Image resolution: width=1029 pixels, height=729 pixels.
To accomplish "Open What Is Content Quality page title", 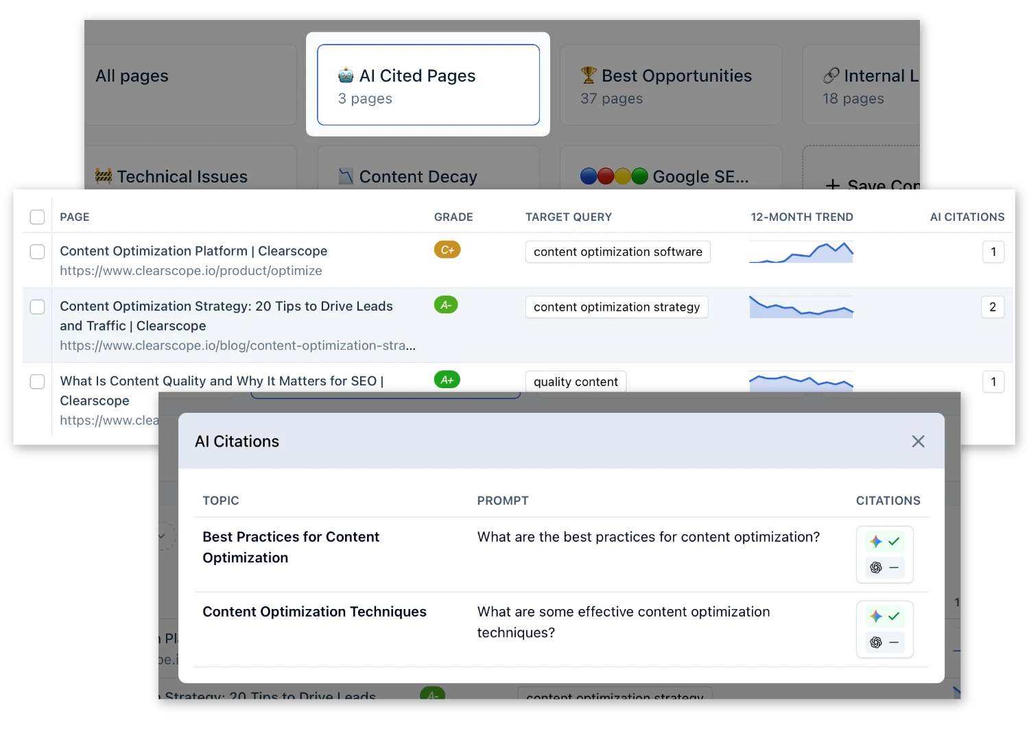I will pos(222,390).
